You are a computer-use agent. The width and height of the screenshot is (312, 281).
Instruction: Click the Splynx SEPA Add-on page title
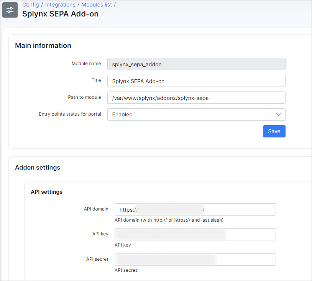[x=60, y=14]
